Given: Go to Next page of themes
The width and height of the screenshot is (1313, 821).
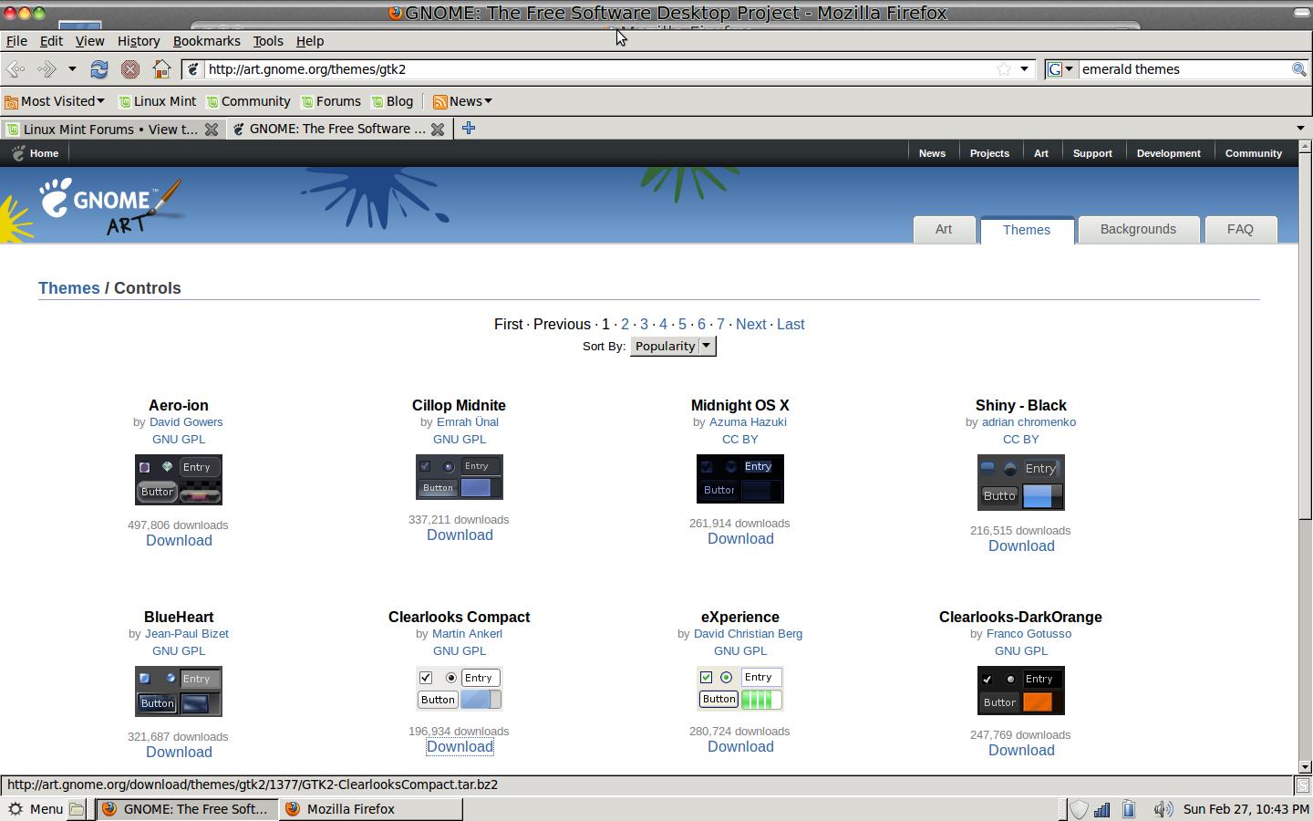Looking at the screenshot, I should point(751,325).
